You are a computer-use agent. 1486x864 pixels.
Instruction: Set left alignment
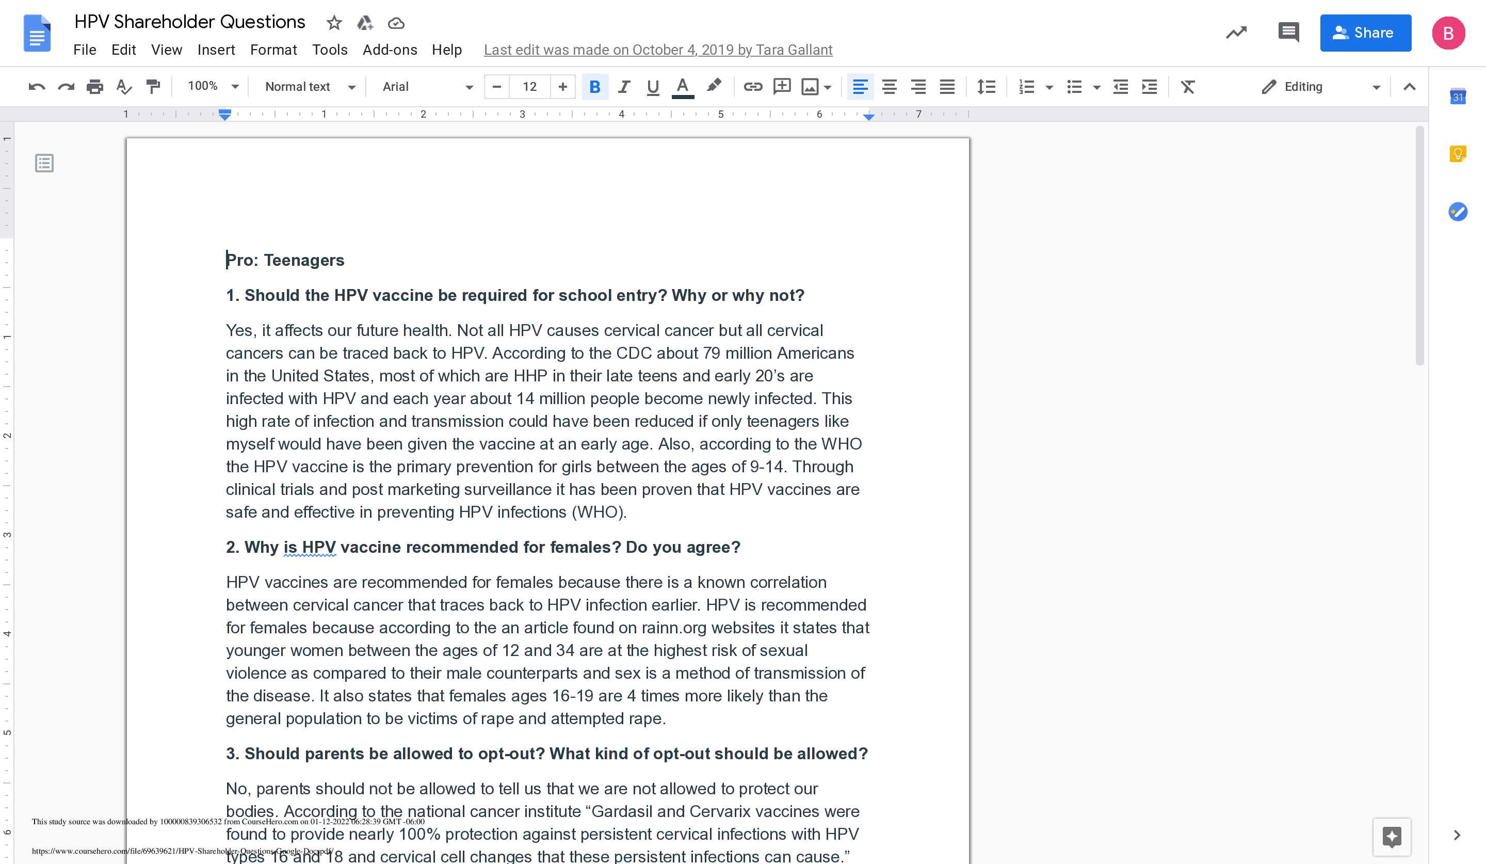(x=860, y=87)
